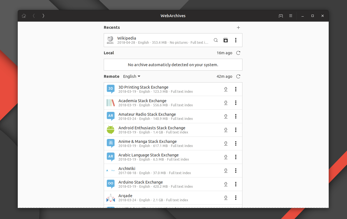
Task: Click the Wikipedia globe logo thumbnail
Action: [110, 40]
